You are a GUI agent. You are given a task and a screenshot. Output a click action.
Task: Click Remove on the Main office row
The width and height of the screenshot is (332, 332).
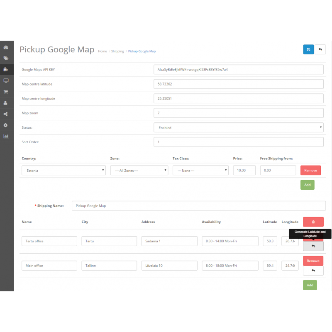tap(313, 261)
